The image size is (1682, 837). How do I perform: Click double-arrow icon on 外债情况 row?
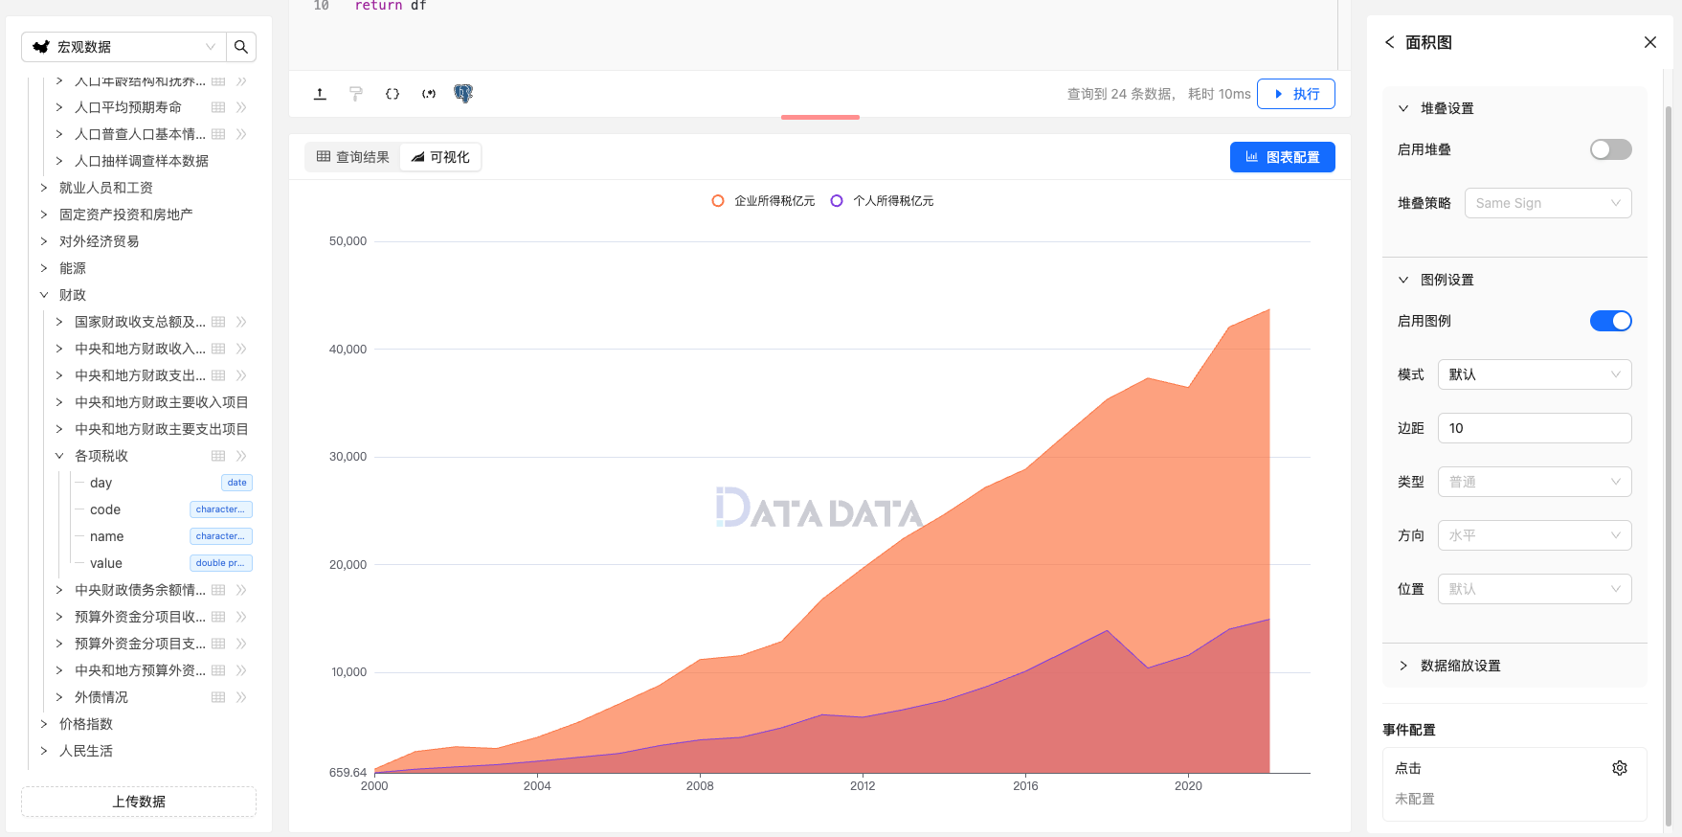tap(241, 697)
